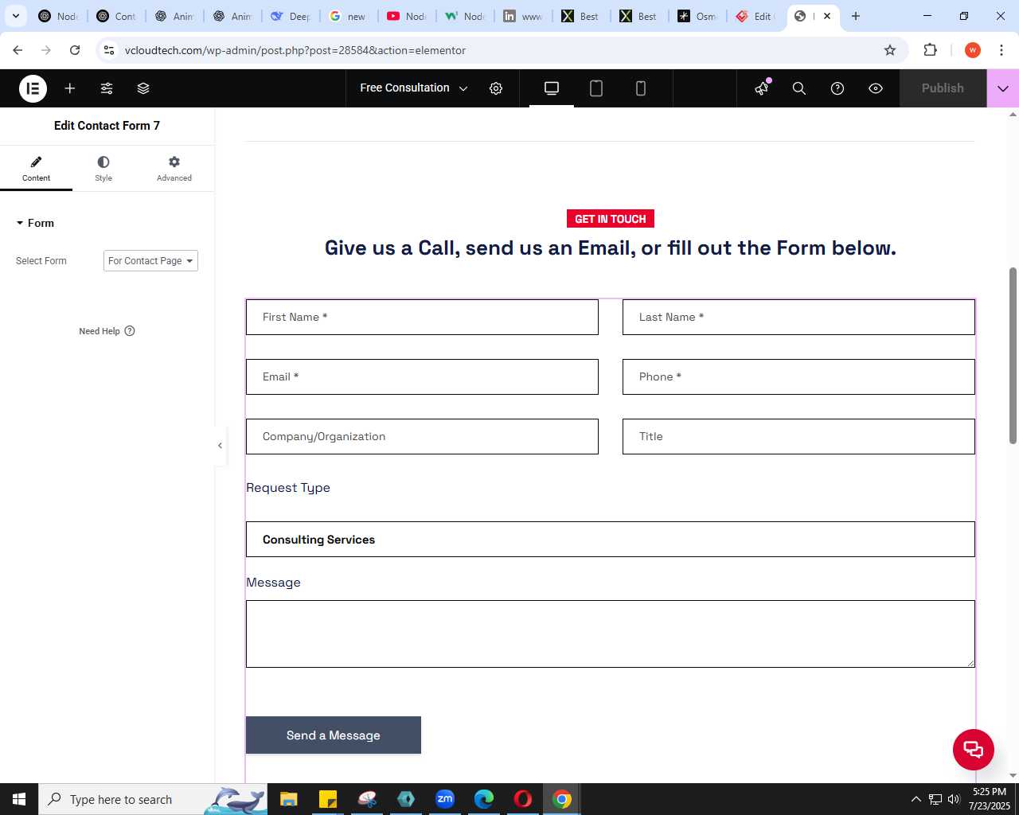Open page settings gear in top bar
Image resolution: width=1019 pixels, height=815 pixels.
(496, 88)
